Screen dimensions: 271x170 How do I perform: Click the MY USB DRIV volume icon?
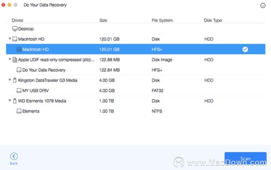(19, 91)
